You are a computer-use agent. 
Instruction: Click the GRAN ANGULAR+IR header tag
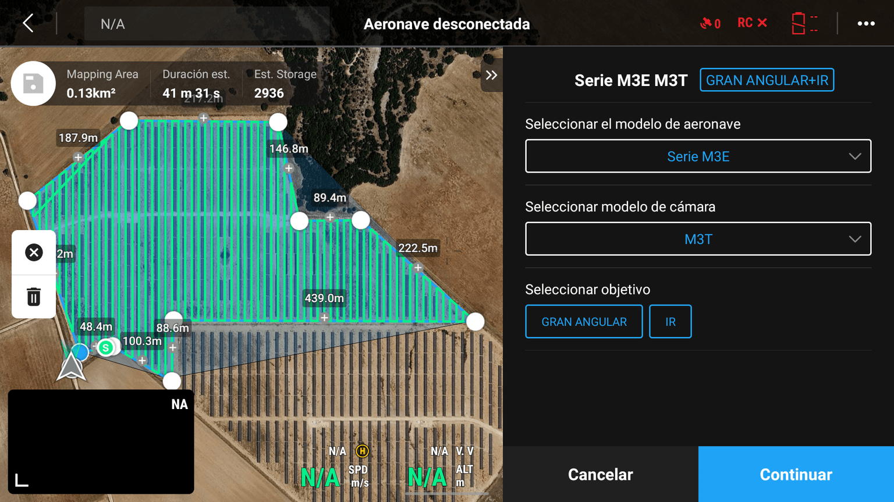tap(767, 80)
